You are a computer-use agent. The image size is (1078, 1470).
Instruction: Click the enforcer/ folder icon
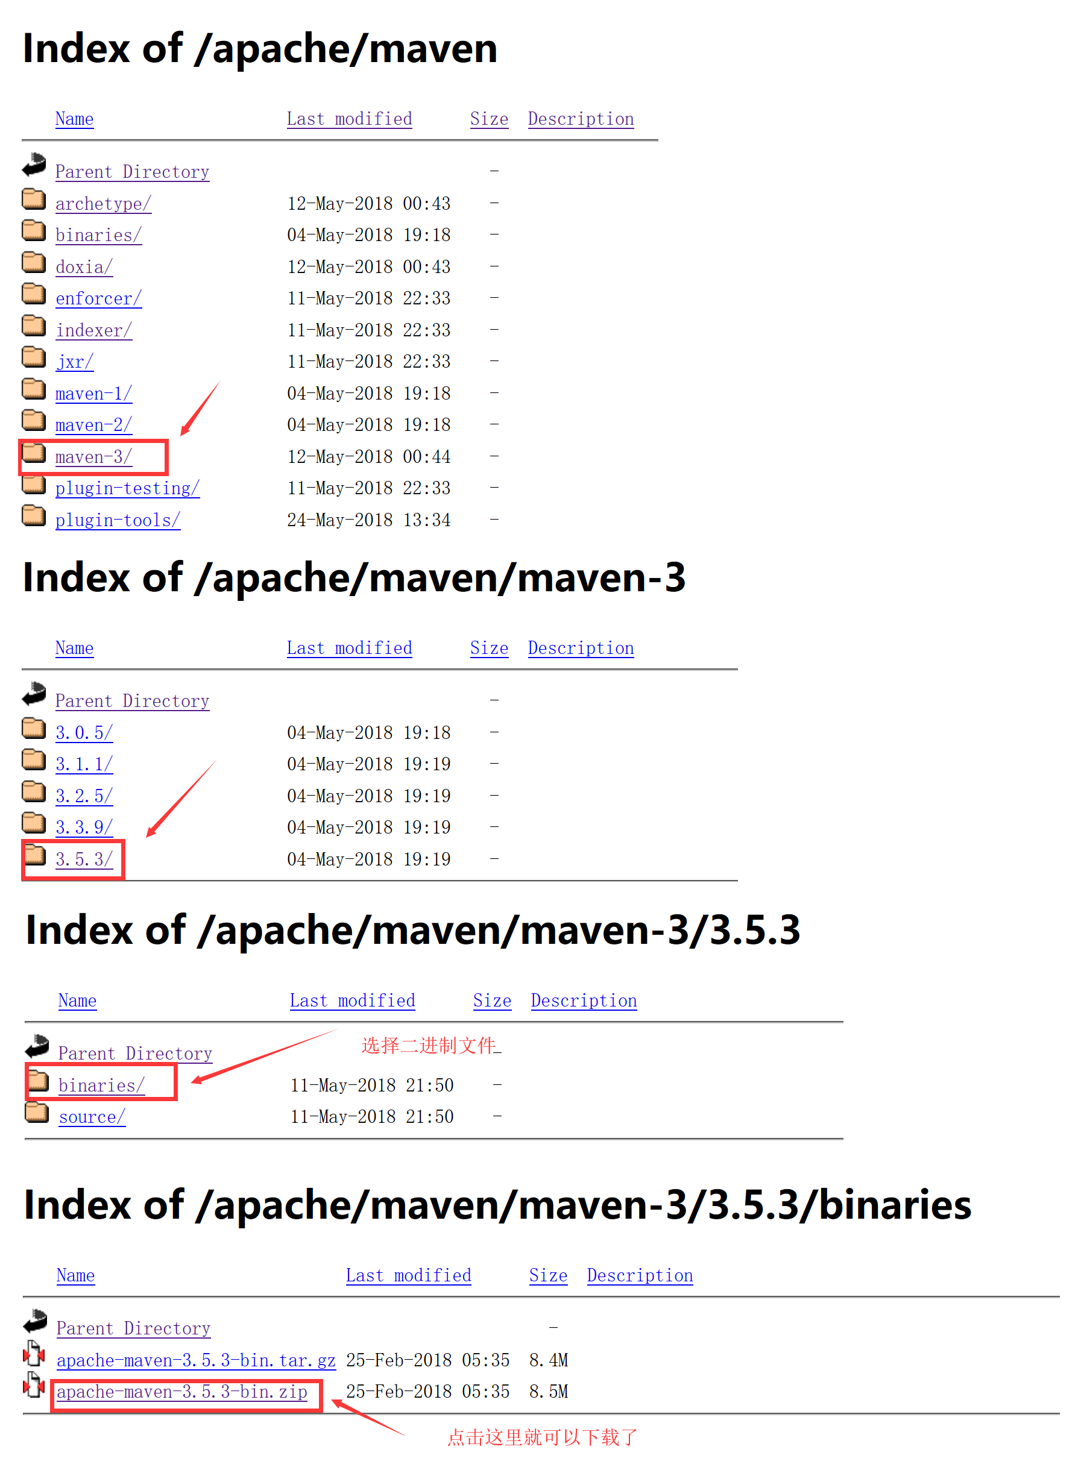pyautogui.click(x=33, y=294)
